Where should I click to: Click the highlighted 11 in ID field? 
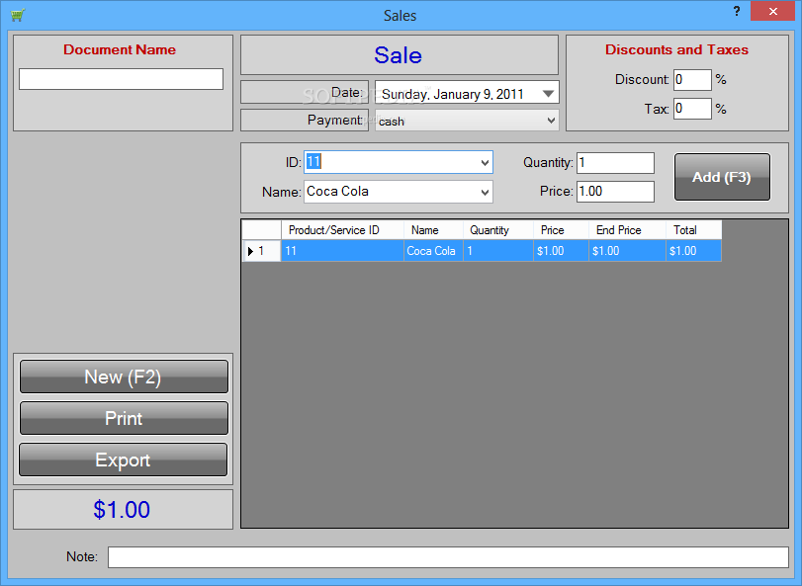(313, 162)
